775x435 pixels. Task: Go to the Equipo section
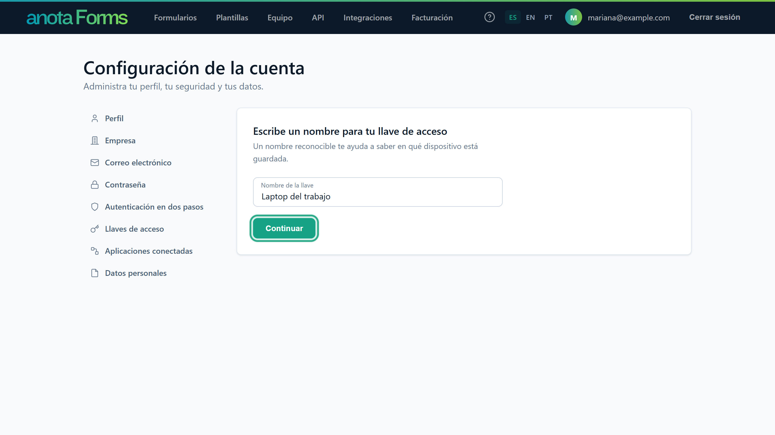click(x=280, y=18)
